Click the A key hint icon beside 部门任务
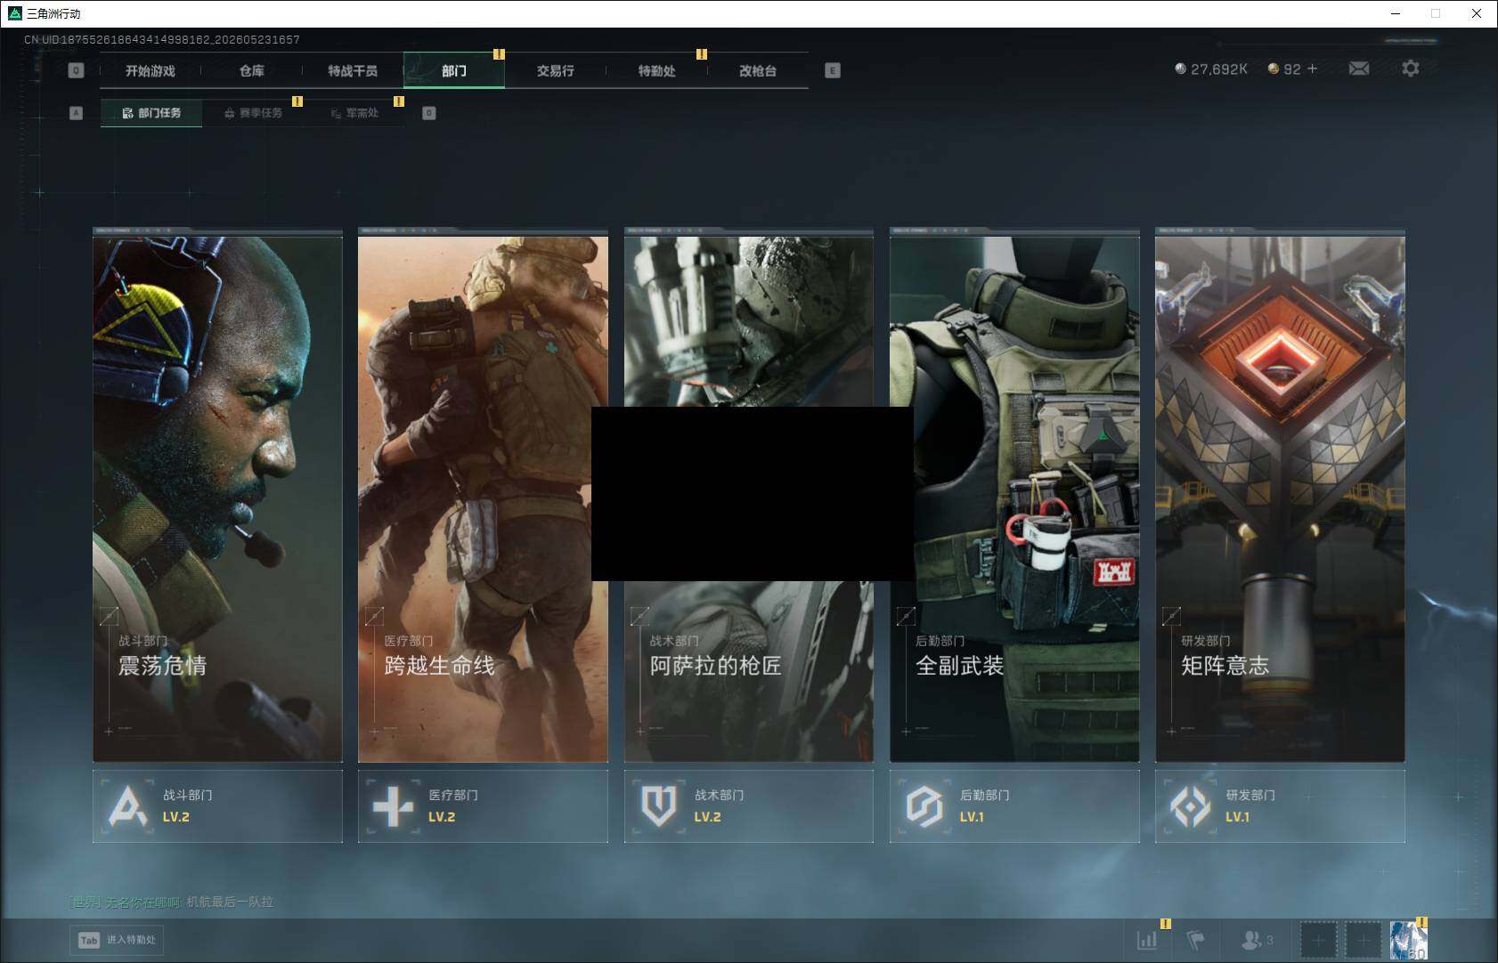 point(76,113)
